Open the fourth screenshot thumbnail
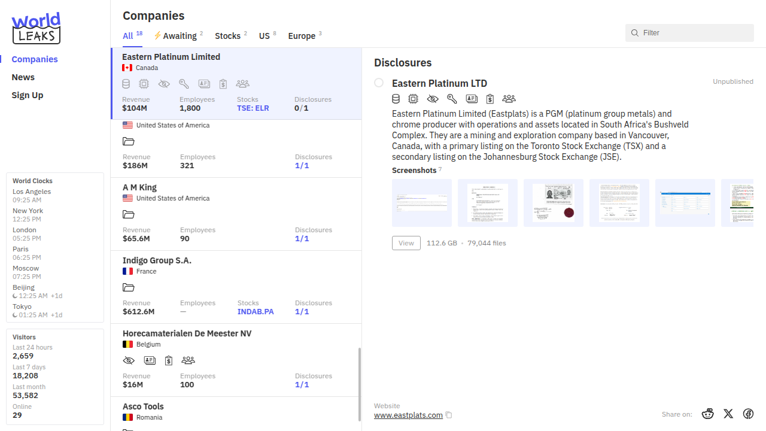This screenshot has width=766, height=431. pyautogui.click(x=619, y=203)
